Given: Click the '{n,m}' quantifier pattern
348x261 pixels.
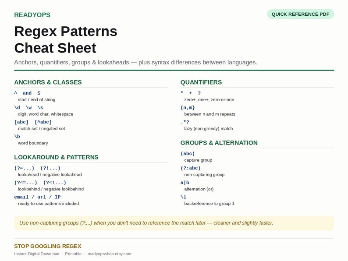Looking at the screenshot, I should click(188, 108).
